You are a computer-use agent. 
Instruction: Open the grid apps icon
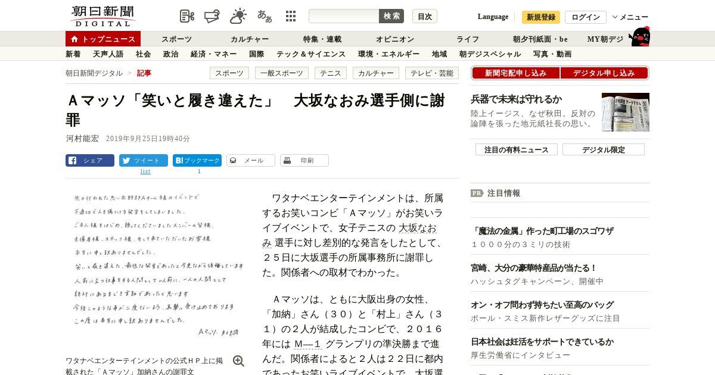point(291,16)
